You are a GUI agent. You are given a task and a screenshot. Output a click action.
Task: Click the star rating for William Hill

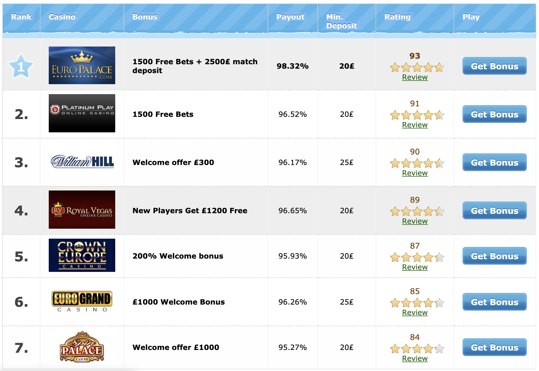417,163
